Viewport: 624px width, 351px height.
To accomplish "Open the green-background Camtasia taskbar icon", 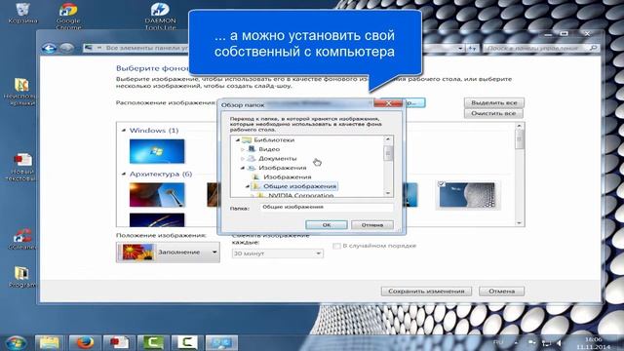I will click(x=153, y=342).
